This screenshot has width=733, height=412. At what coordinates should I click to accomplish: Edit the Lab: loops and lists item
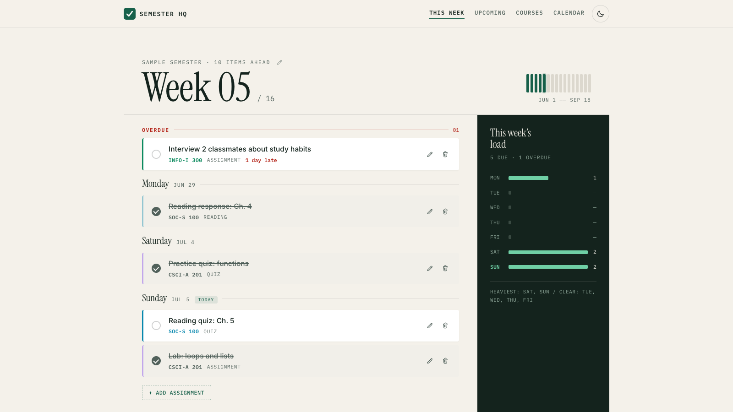430,361
